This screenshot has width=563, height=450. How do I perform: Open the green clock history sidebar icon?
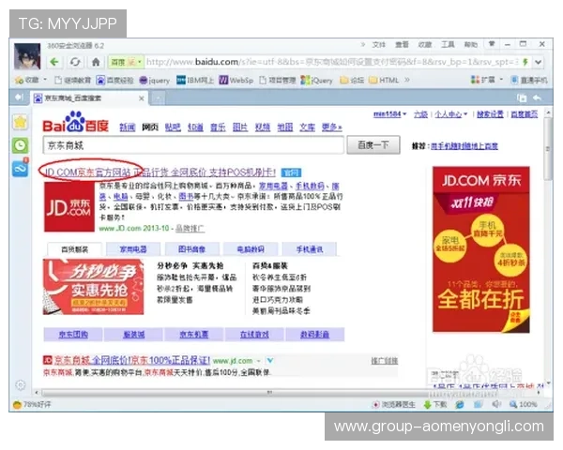(x=21, y=145)
